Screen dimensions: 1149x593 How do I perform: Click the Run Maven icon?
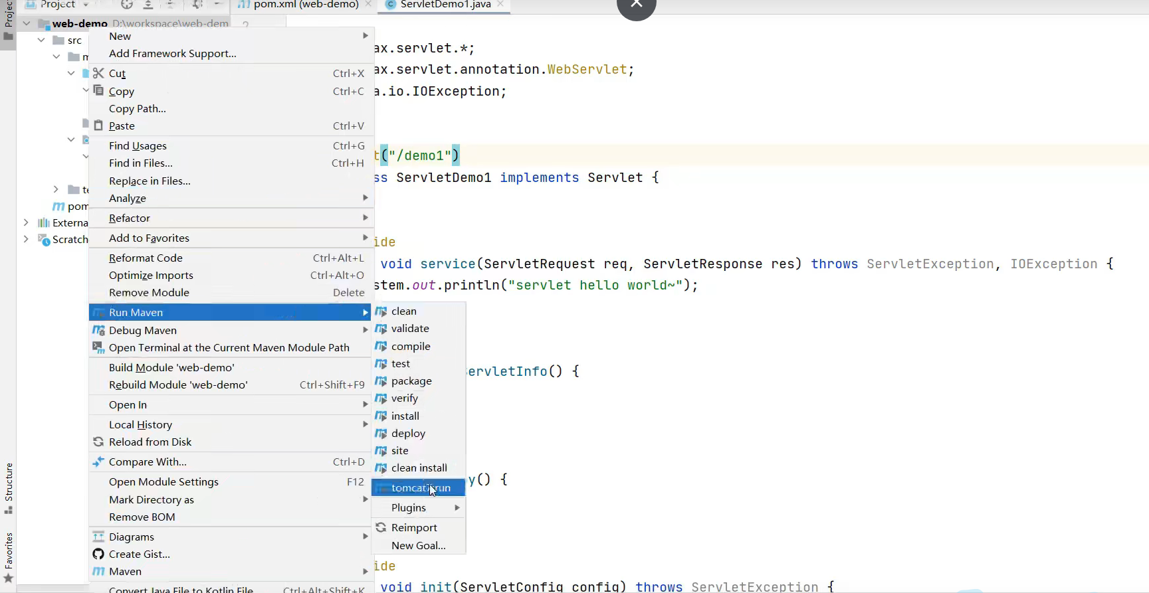(x=98, y=312)
